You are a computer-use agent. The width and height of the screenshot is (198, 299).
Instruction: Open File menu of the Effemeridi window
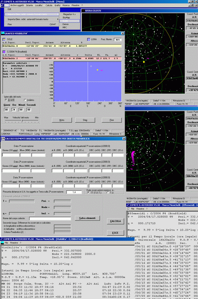[x=132, y=209]
